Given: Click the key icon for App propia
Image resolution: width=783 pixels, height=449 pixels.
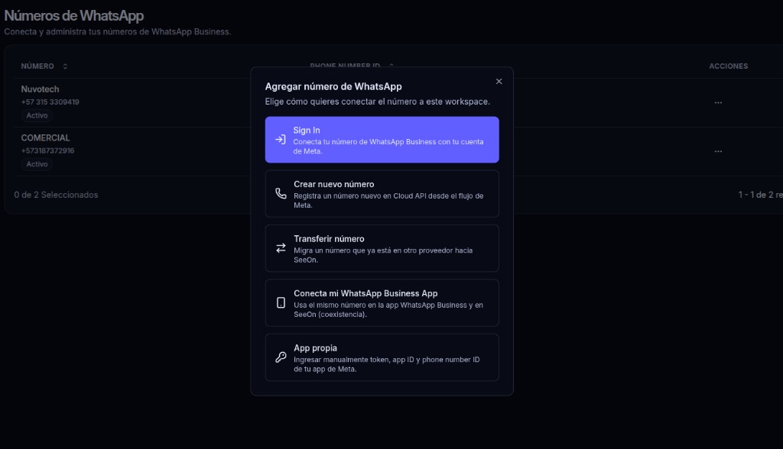Looking at the screenshot, I should [281, 357].
